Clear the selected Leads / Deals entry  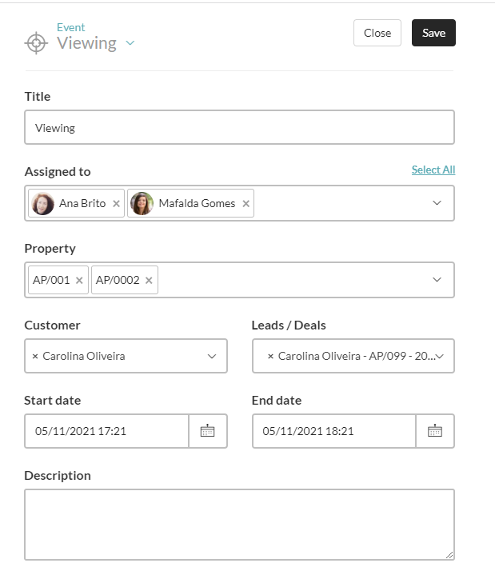pos(270,356)
